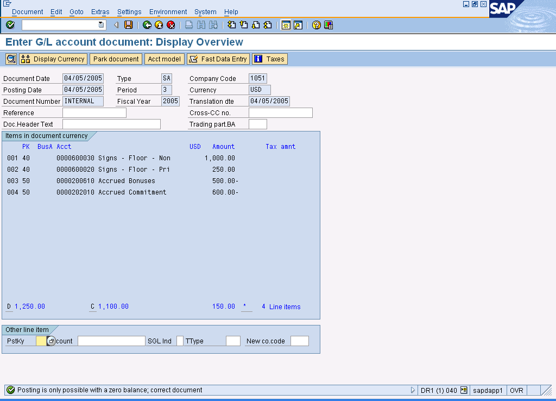Click the credit total 1,100.00
Image resolution: width=556 pixels, height=401 pixels.
(113, 306)
